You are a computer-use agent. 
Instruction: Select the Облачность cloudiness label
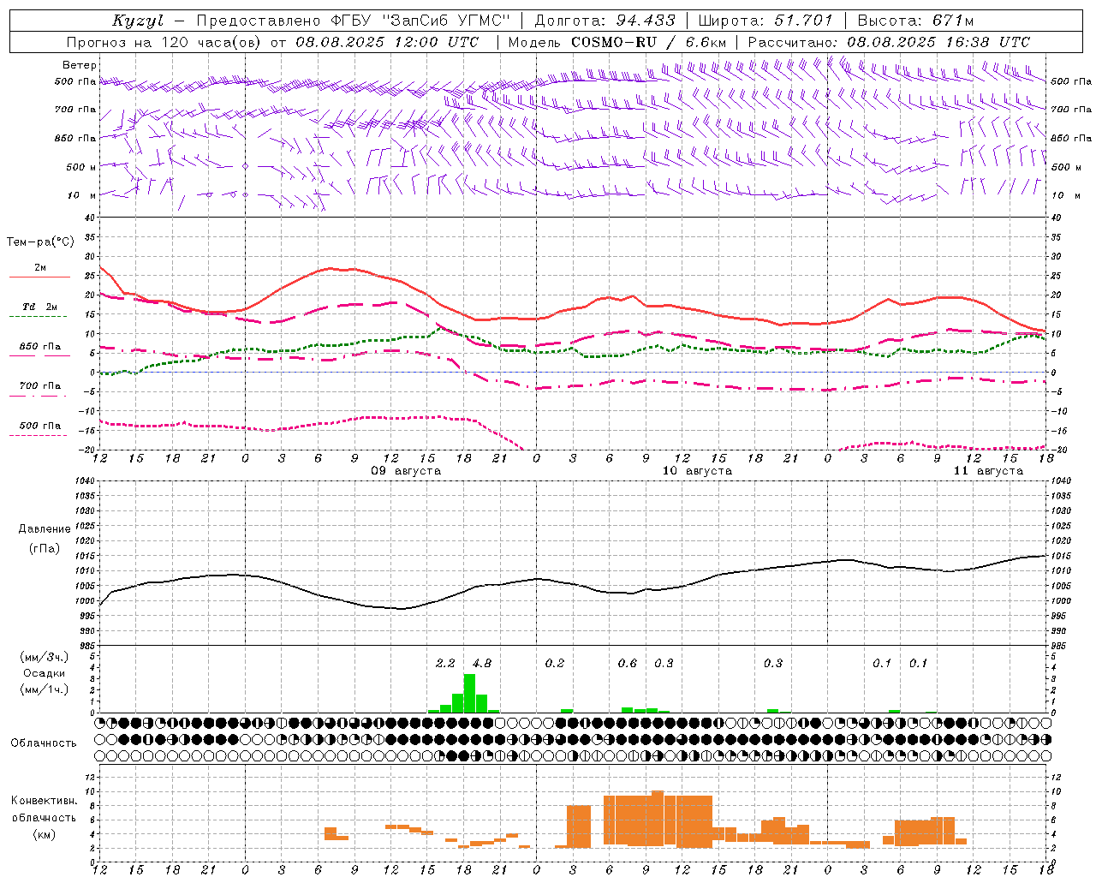pyautogui.click(x=44, y=743)
